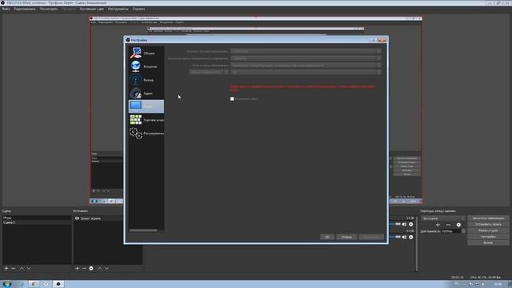Click Запустить трансляцию button

tap(488, 218)
